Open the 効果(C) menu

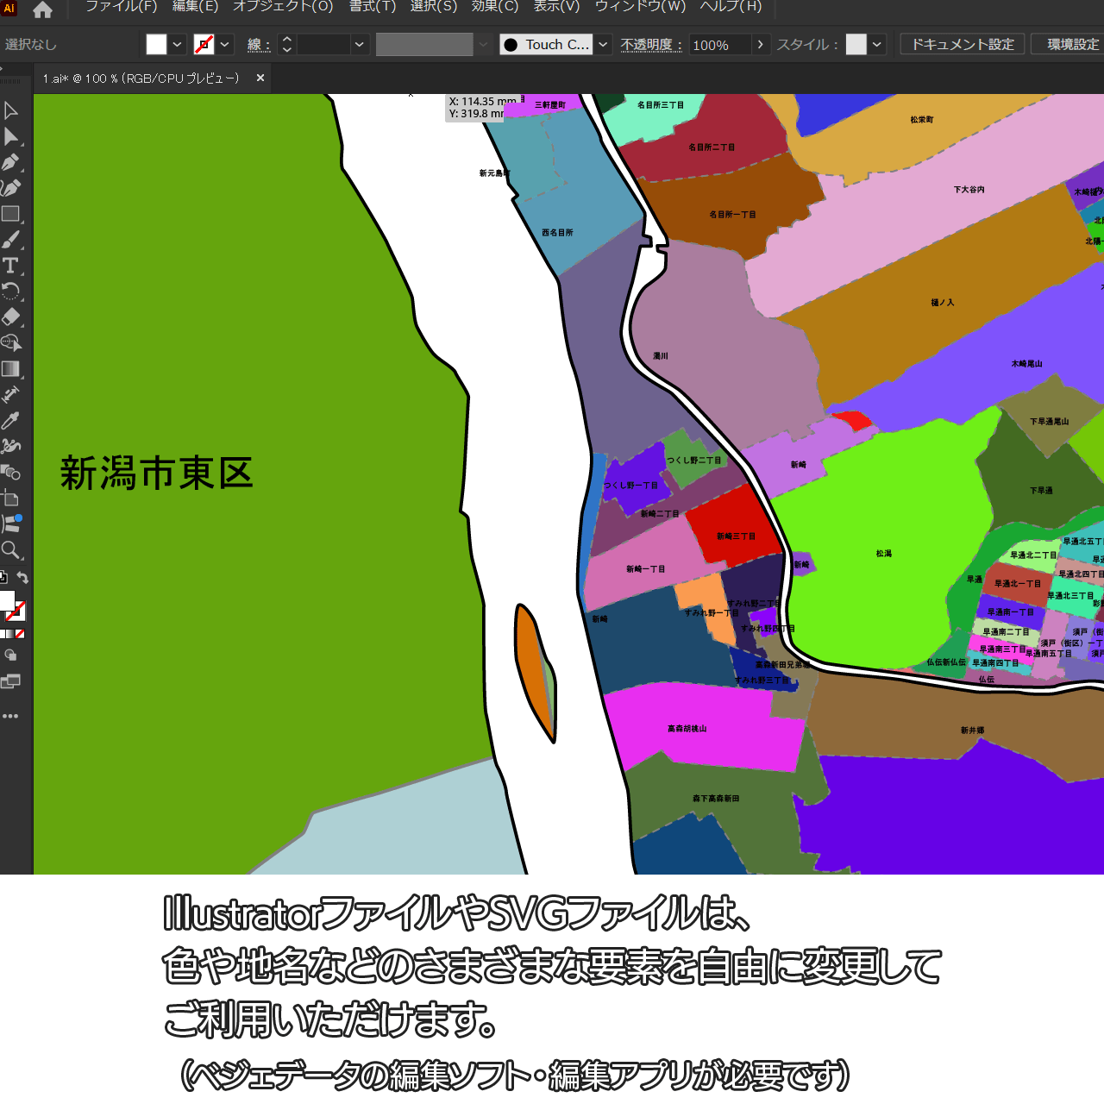[495, 7]
